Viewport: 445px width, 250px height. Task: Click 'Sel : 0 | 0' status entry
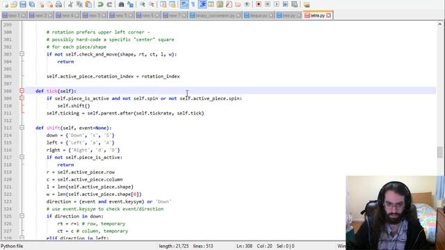pos(285,246)
